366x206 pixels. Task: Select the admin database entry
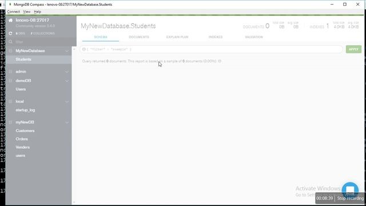tap(21, 72)
